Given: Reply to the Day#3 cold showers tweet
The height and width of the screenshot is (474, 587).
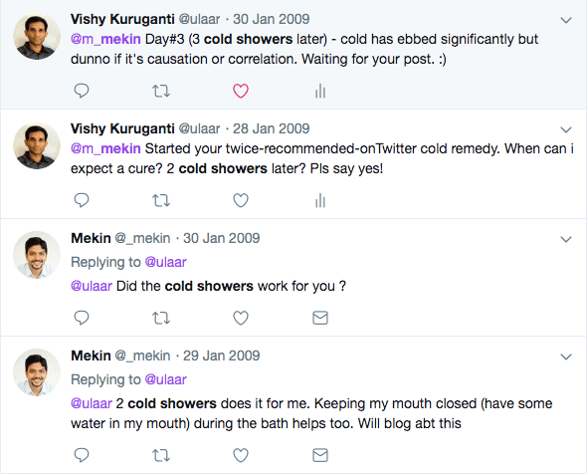Looking at the screenshot, I should (x=82, y=91).
